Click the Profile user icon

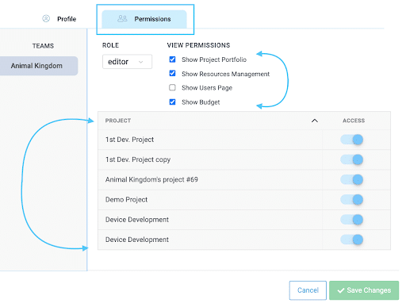pos(46,18)
